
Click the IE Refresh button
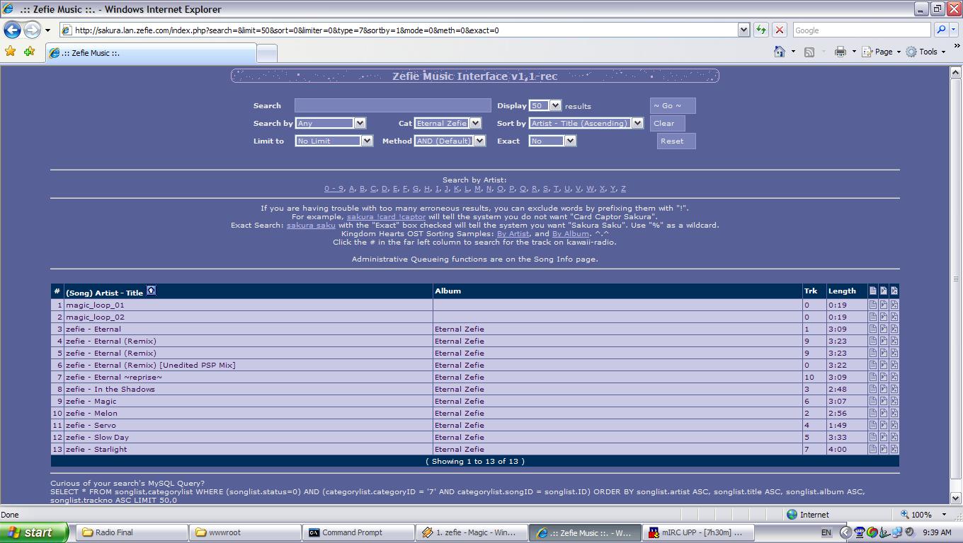tap(761, 30)
